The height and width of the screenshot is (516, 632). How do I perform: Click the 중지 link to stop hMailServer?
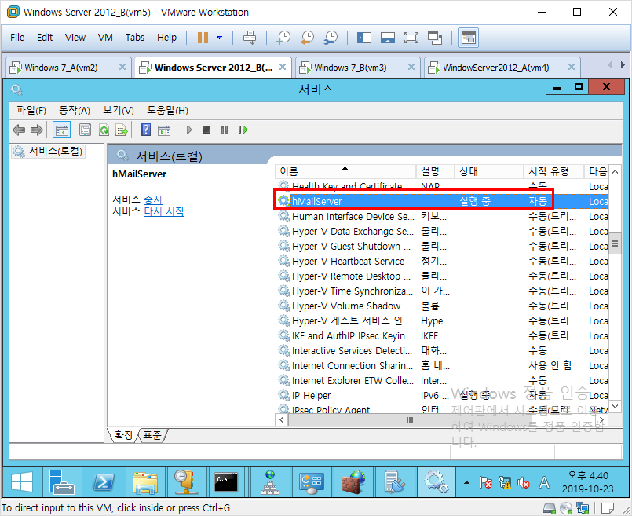click(153, 199)
